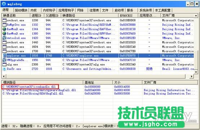Click the VMUpgradeHe... process icon
200x130 pixels.
pyautogui.click(x=4, y=60)
